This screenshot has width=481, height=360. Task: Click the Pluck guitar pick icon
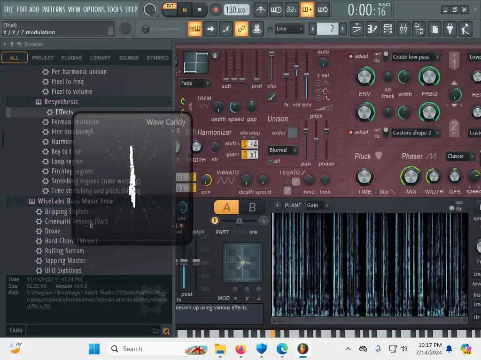click(379, 156)
